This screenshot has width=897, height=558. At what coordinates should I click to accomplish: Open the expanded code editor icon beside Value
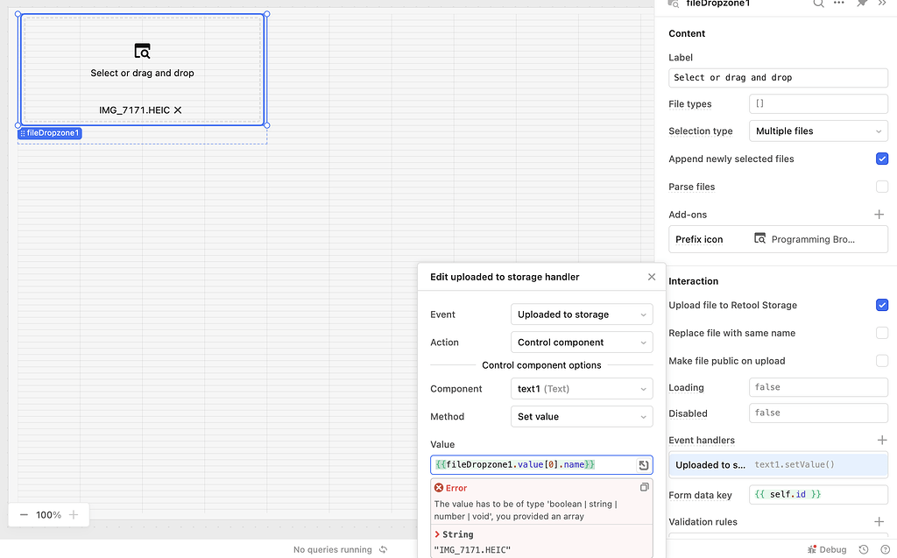(641, 464)
